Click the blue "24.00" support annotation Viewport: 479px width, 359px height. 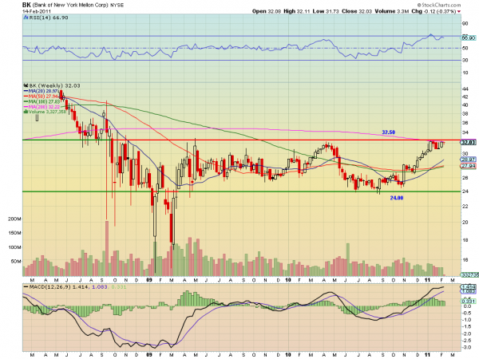click(x=397, y=198)
